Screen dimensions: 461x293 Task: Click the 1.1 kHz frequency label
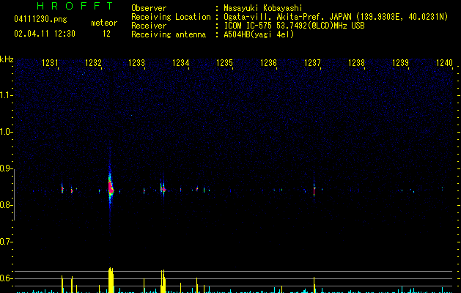coord(6,95)
